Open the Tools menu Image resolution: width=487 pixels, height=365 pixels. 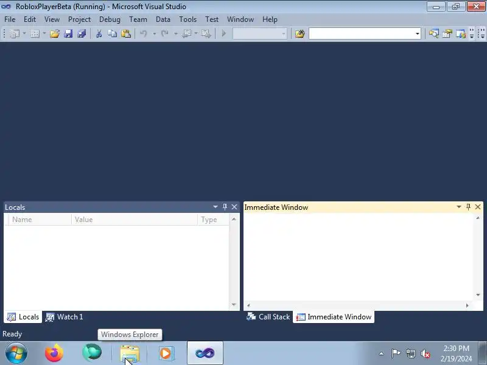[188, 19]
